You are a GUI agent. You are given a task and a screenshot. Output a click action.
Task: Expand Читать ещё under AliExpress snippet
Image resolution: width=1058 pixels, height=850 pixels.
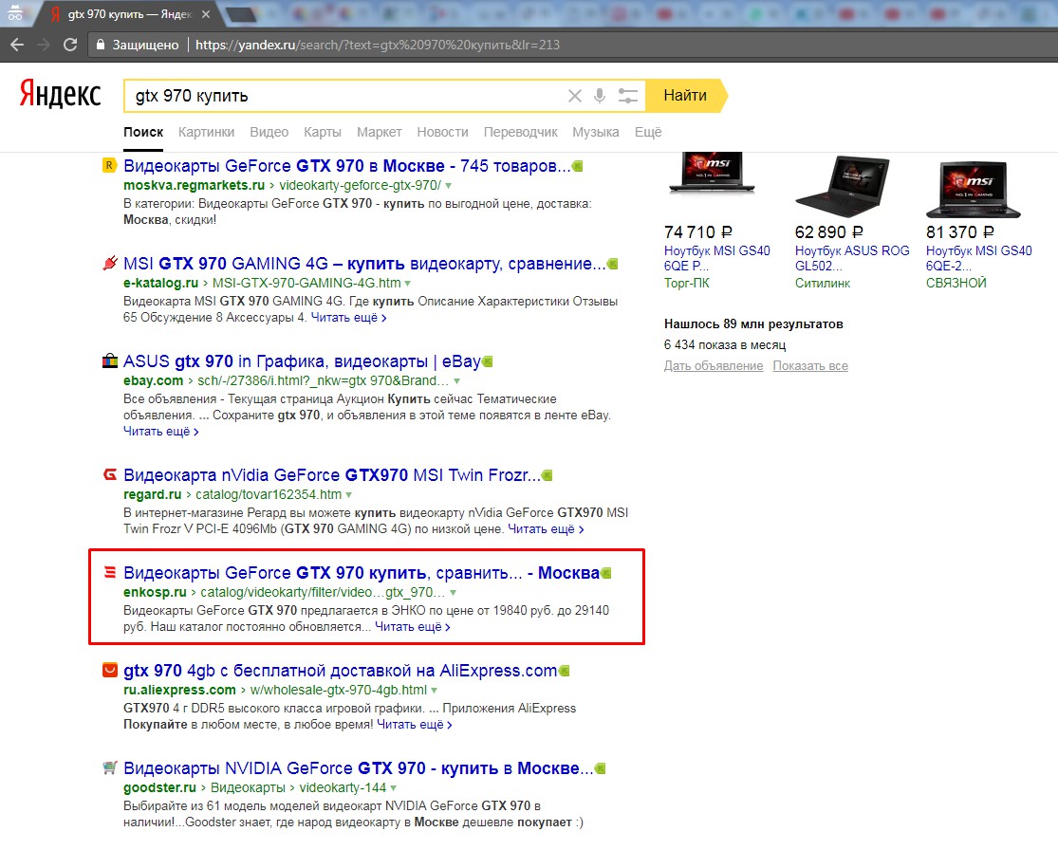pos(415,725)
